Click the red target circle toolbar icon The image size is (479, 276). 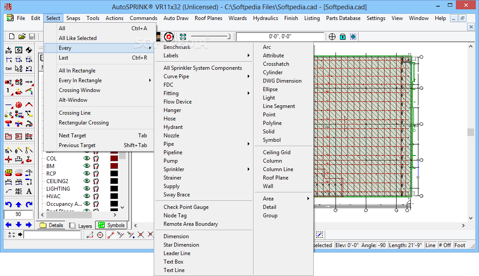coord(168,37)
